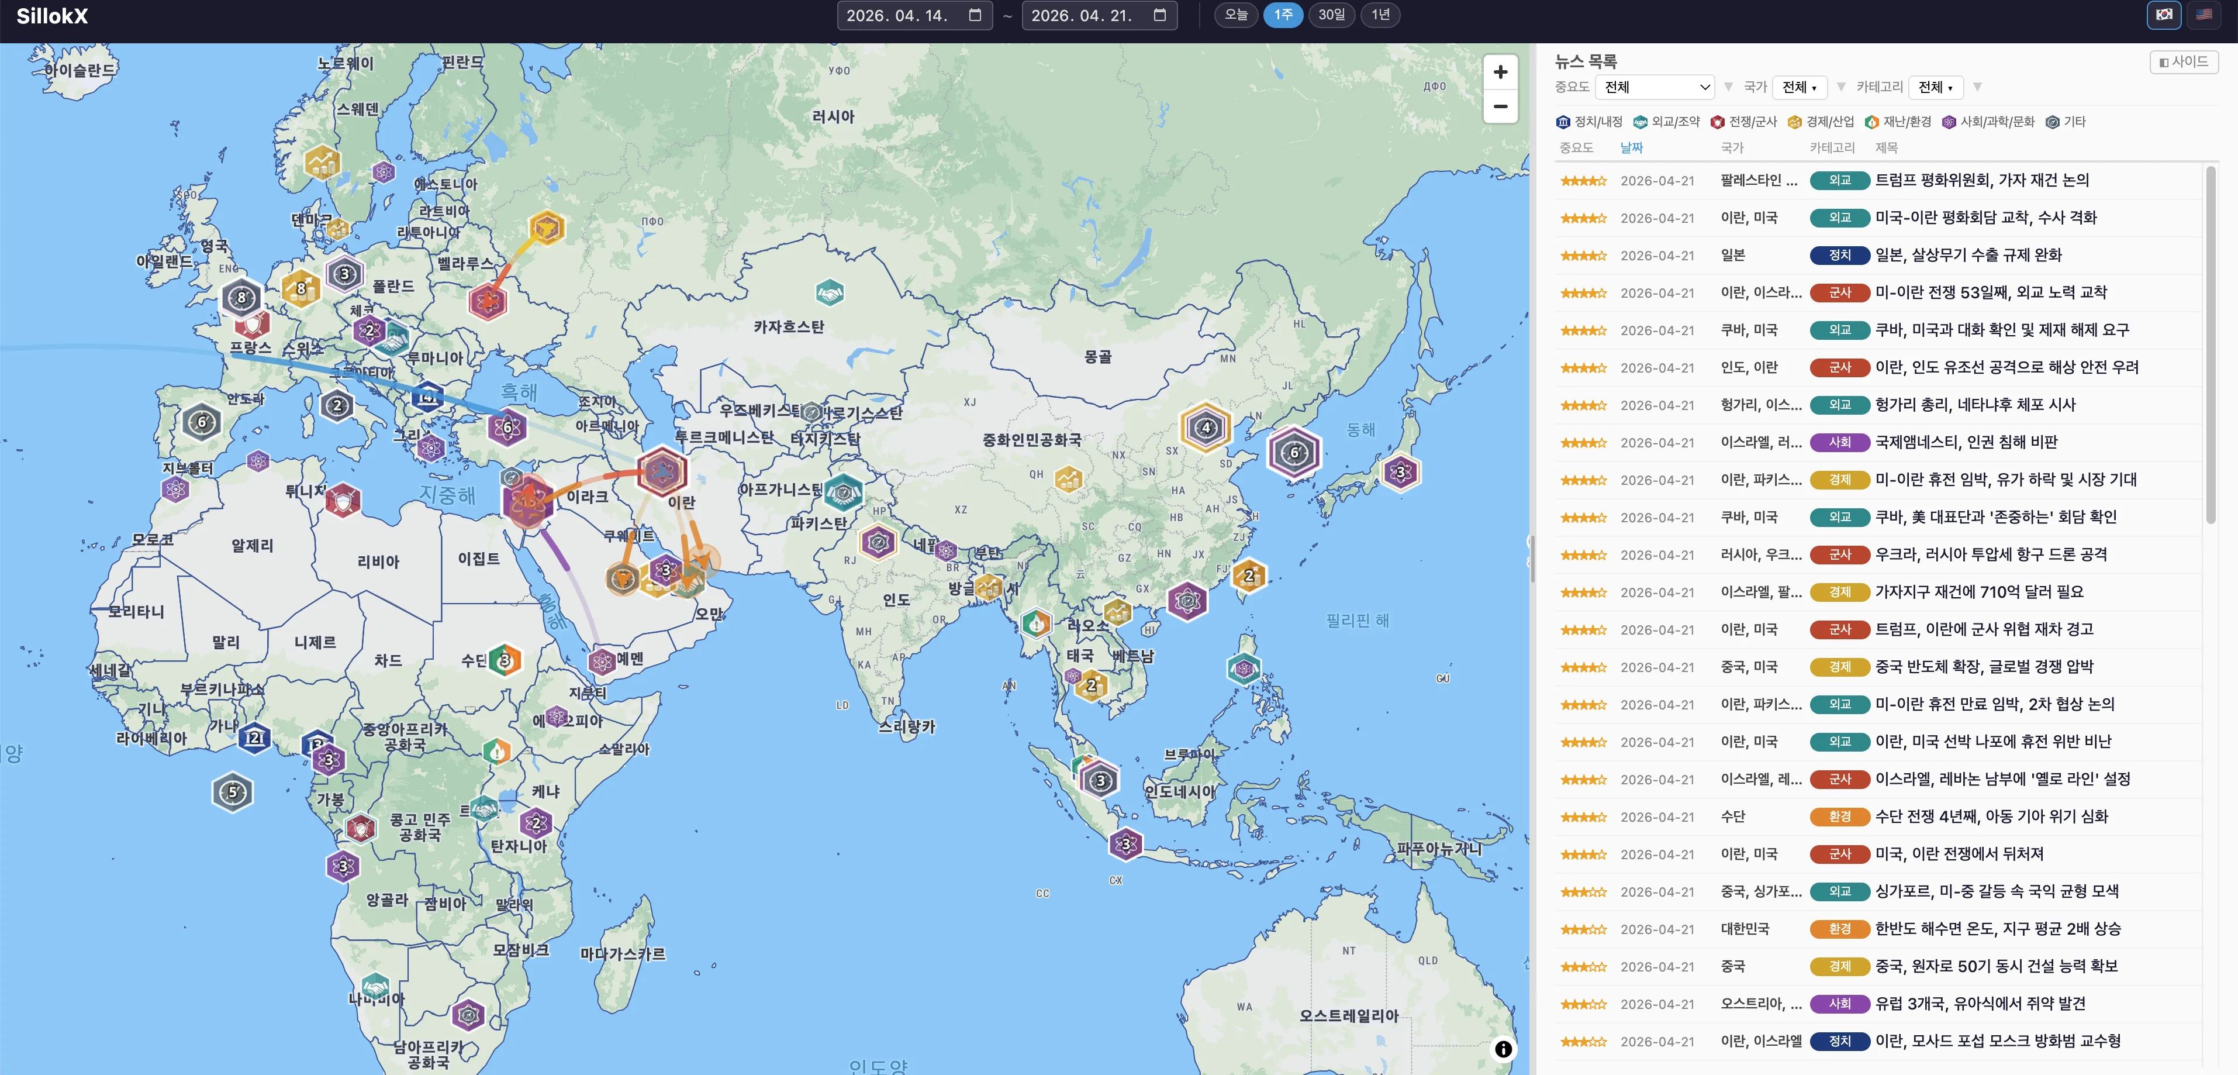The image size is (2238, 1075).
Task: Click the news list vertical scrollbar
Action: [2210, 346]
